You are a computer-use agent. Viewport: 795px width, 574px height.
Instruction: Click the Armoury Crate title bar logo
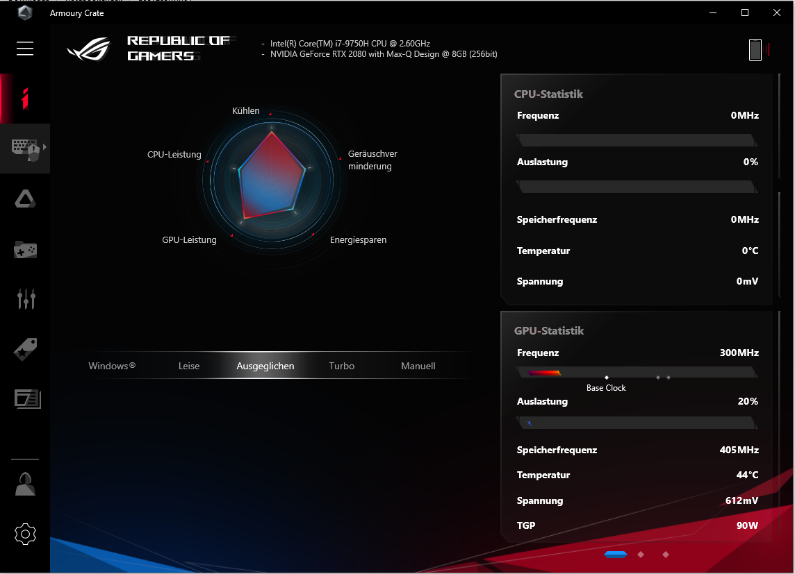pos(25,12)
